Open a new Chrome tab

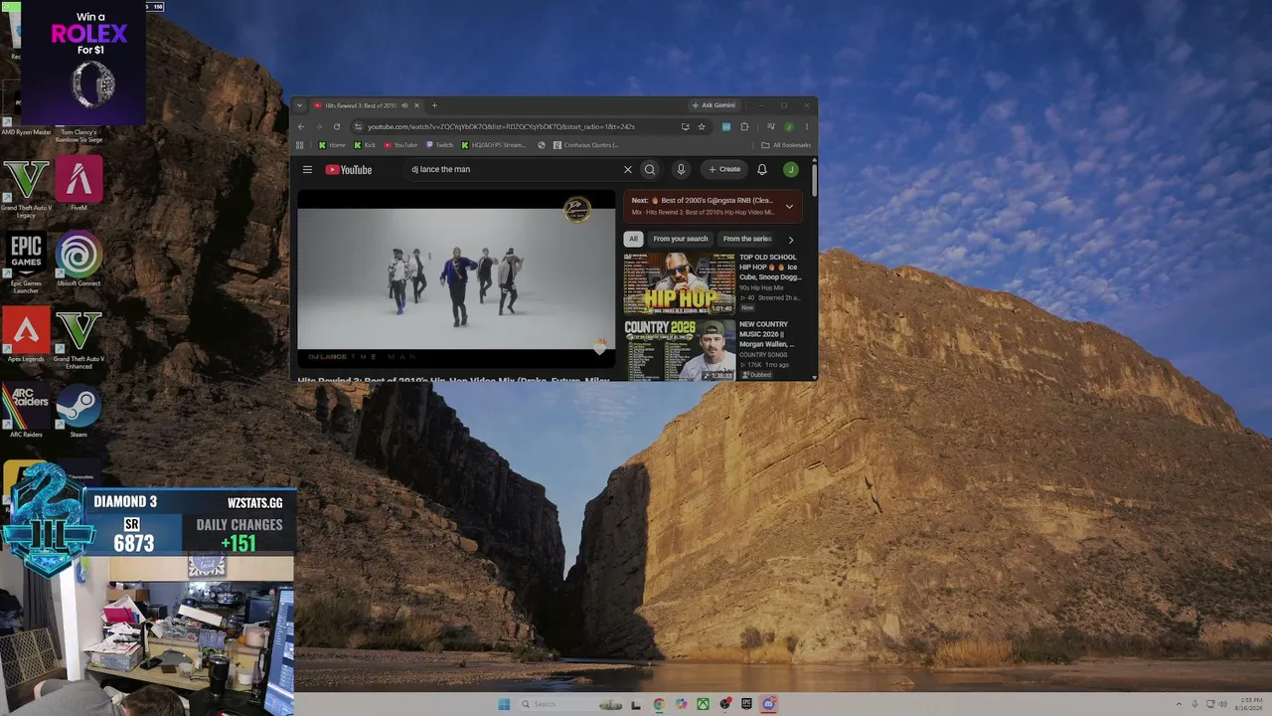(434, 105)
